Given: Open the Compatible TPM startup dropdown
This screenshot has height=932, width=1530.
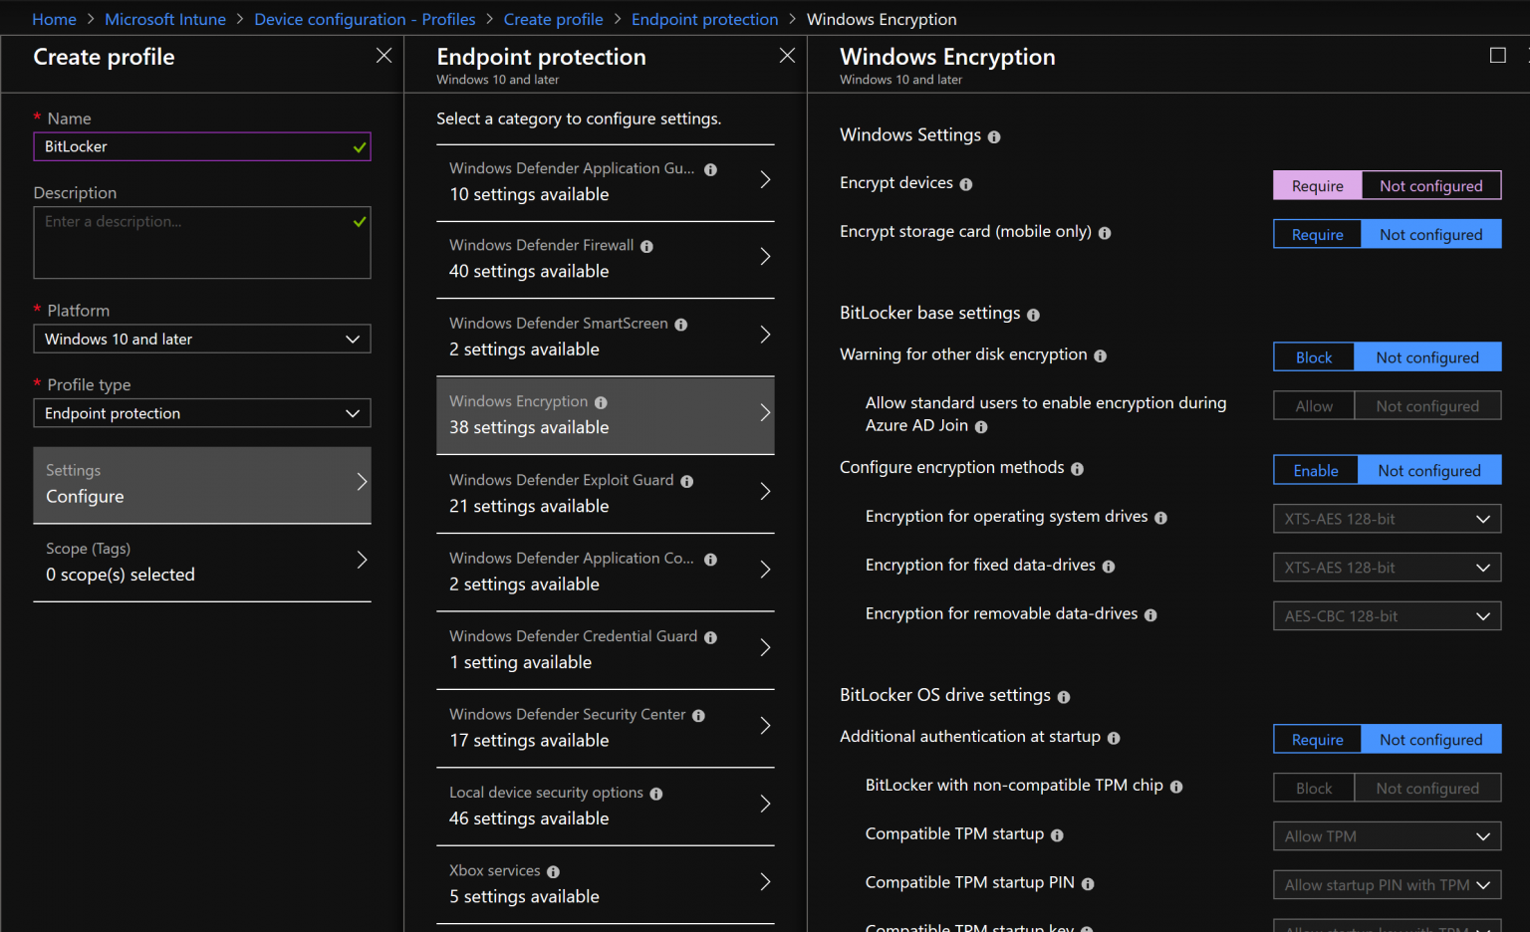Looking at the screenshot, I should pos(1386,835).
